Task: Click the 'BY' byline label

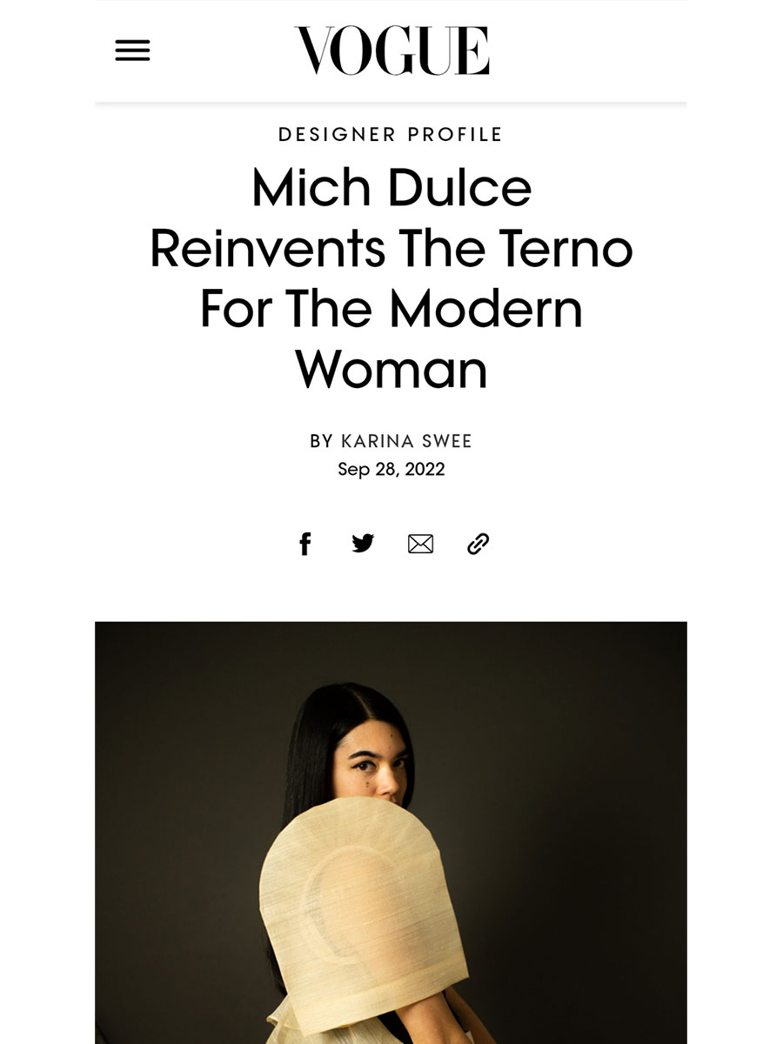Action: (x=321, y=441)
